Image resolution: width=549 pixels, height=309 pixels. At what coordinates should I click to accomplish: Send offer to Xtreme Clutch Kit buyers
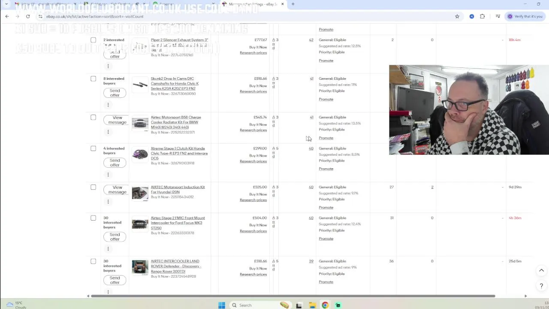(x=115, y=163)
